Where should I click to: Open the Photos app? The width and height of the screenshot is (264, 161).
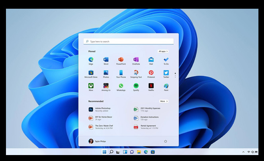point(106,74)
